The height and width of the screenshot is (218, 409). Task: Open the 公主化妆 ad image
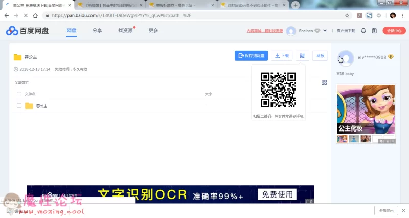tap(366, 109)
